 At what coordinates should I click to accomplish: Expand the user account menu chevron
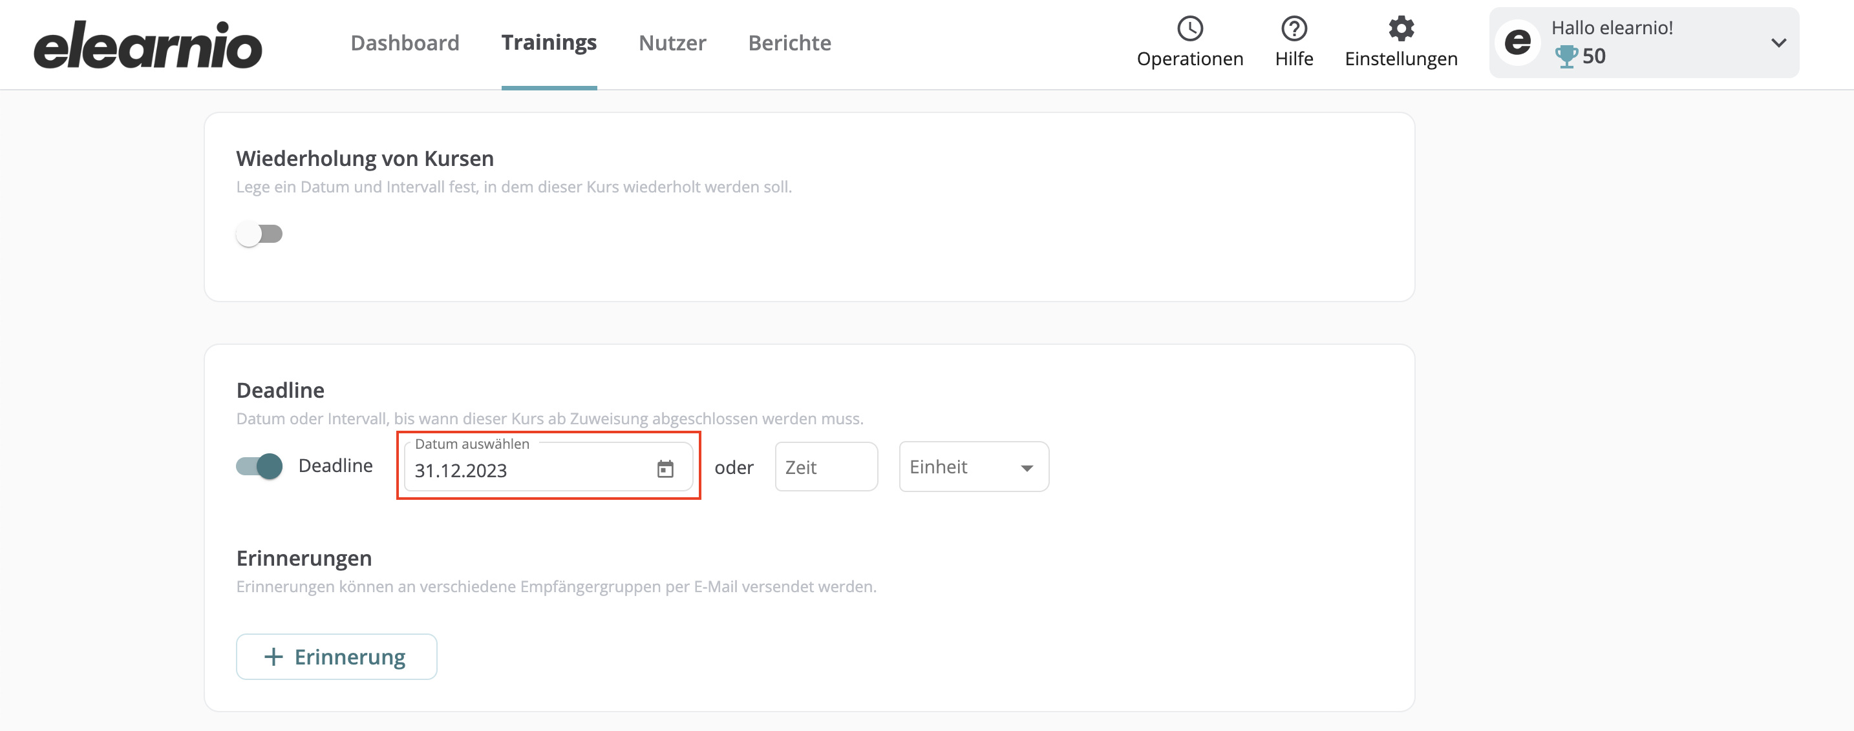pos(1778,43)
